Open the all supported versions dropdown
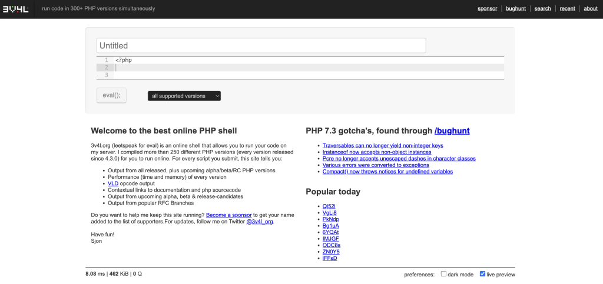 pyautogui.click(x=184, y=96)
